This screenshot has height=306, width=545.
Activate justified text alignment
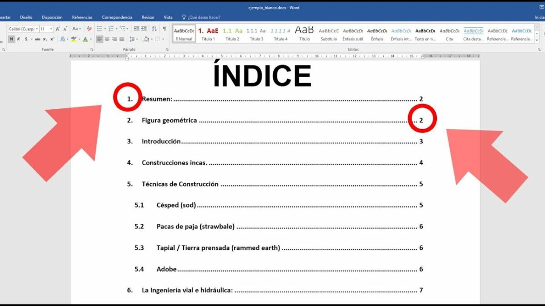coord(122,39)
